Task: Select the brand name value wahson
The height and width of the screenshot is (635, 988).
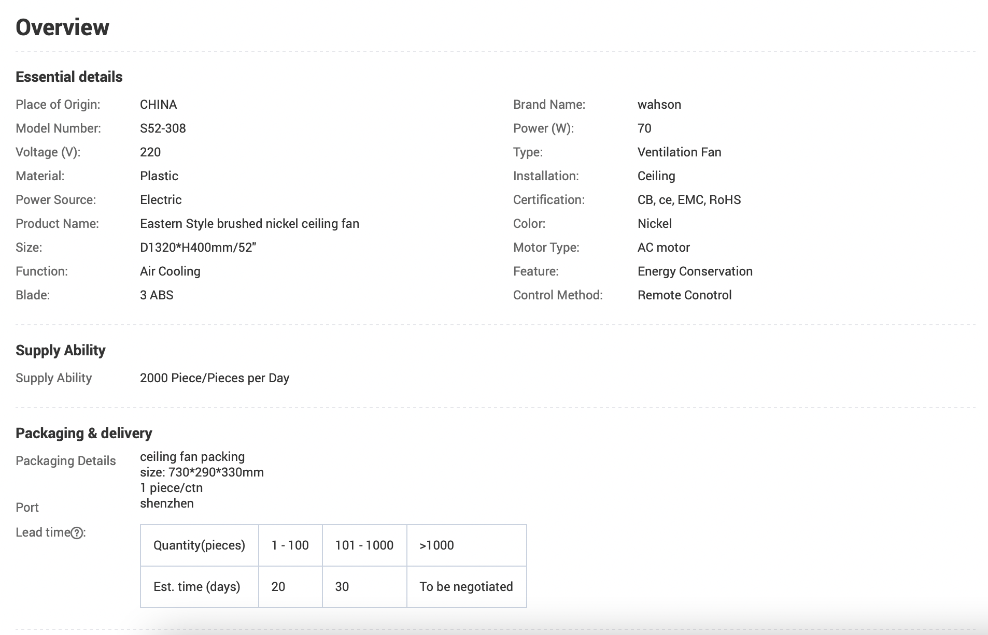Action: point(659,105)
